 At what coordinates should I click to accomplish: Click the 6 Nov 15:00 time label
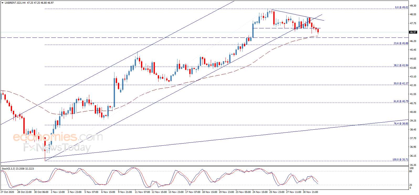[108, 192]
